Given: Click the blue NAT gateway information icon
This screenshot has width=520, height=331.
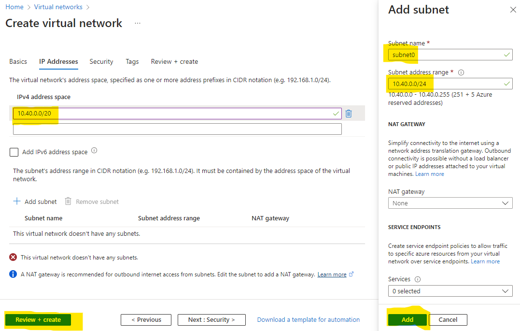Looking at the screenshot, I should pyautogui.click(x=13, y=274).
